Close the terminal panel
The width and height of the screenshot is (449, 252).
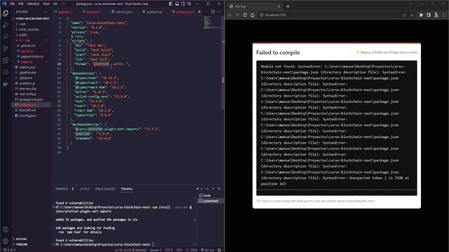[219, 188]
